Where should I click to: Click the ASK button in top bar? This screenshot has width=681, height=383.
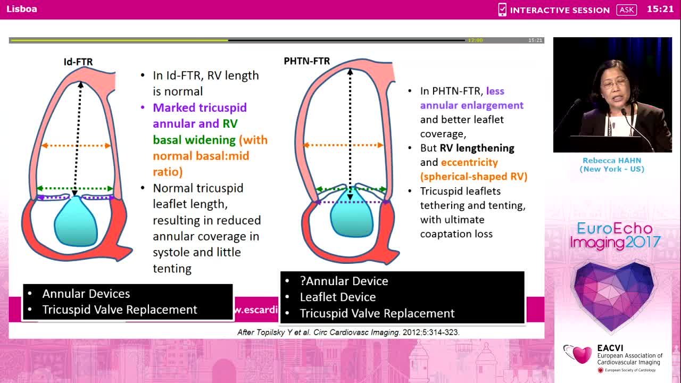click(627, 10)
